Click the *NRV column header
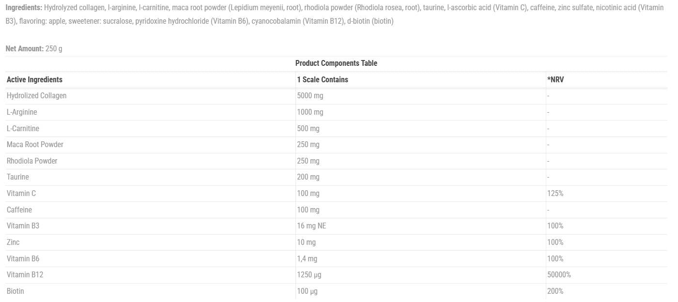 coord(555,79)
